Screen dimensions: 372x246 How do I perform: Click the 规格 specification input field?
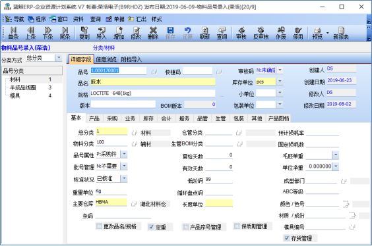tap(153, 93)
